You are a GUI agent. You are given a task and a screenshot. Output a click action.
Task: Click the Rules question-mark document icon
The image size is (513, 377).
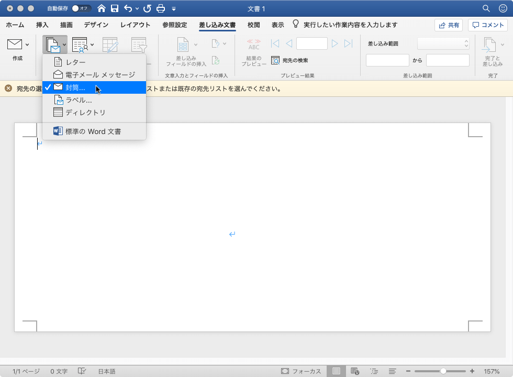(x=215, y=43)
